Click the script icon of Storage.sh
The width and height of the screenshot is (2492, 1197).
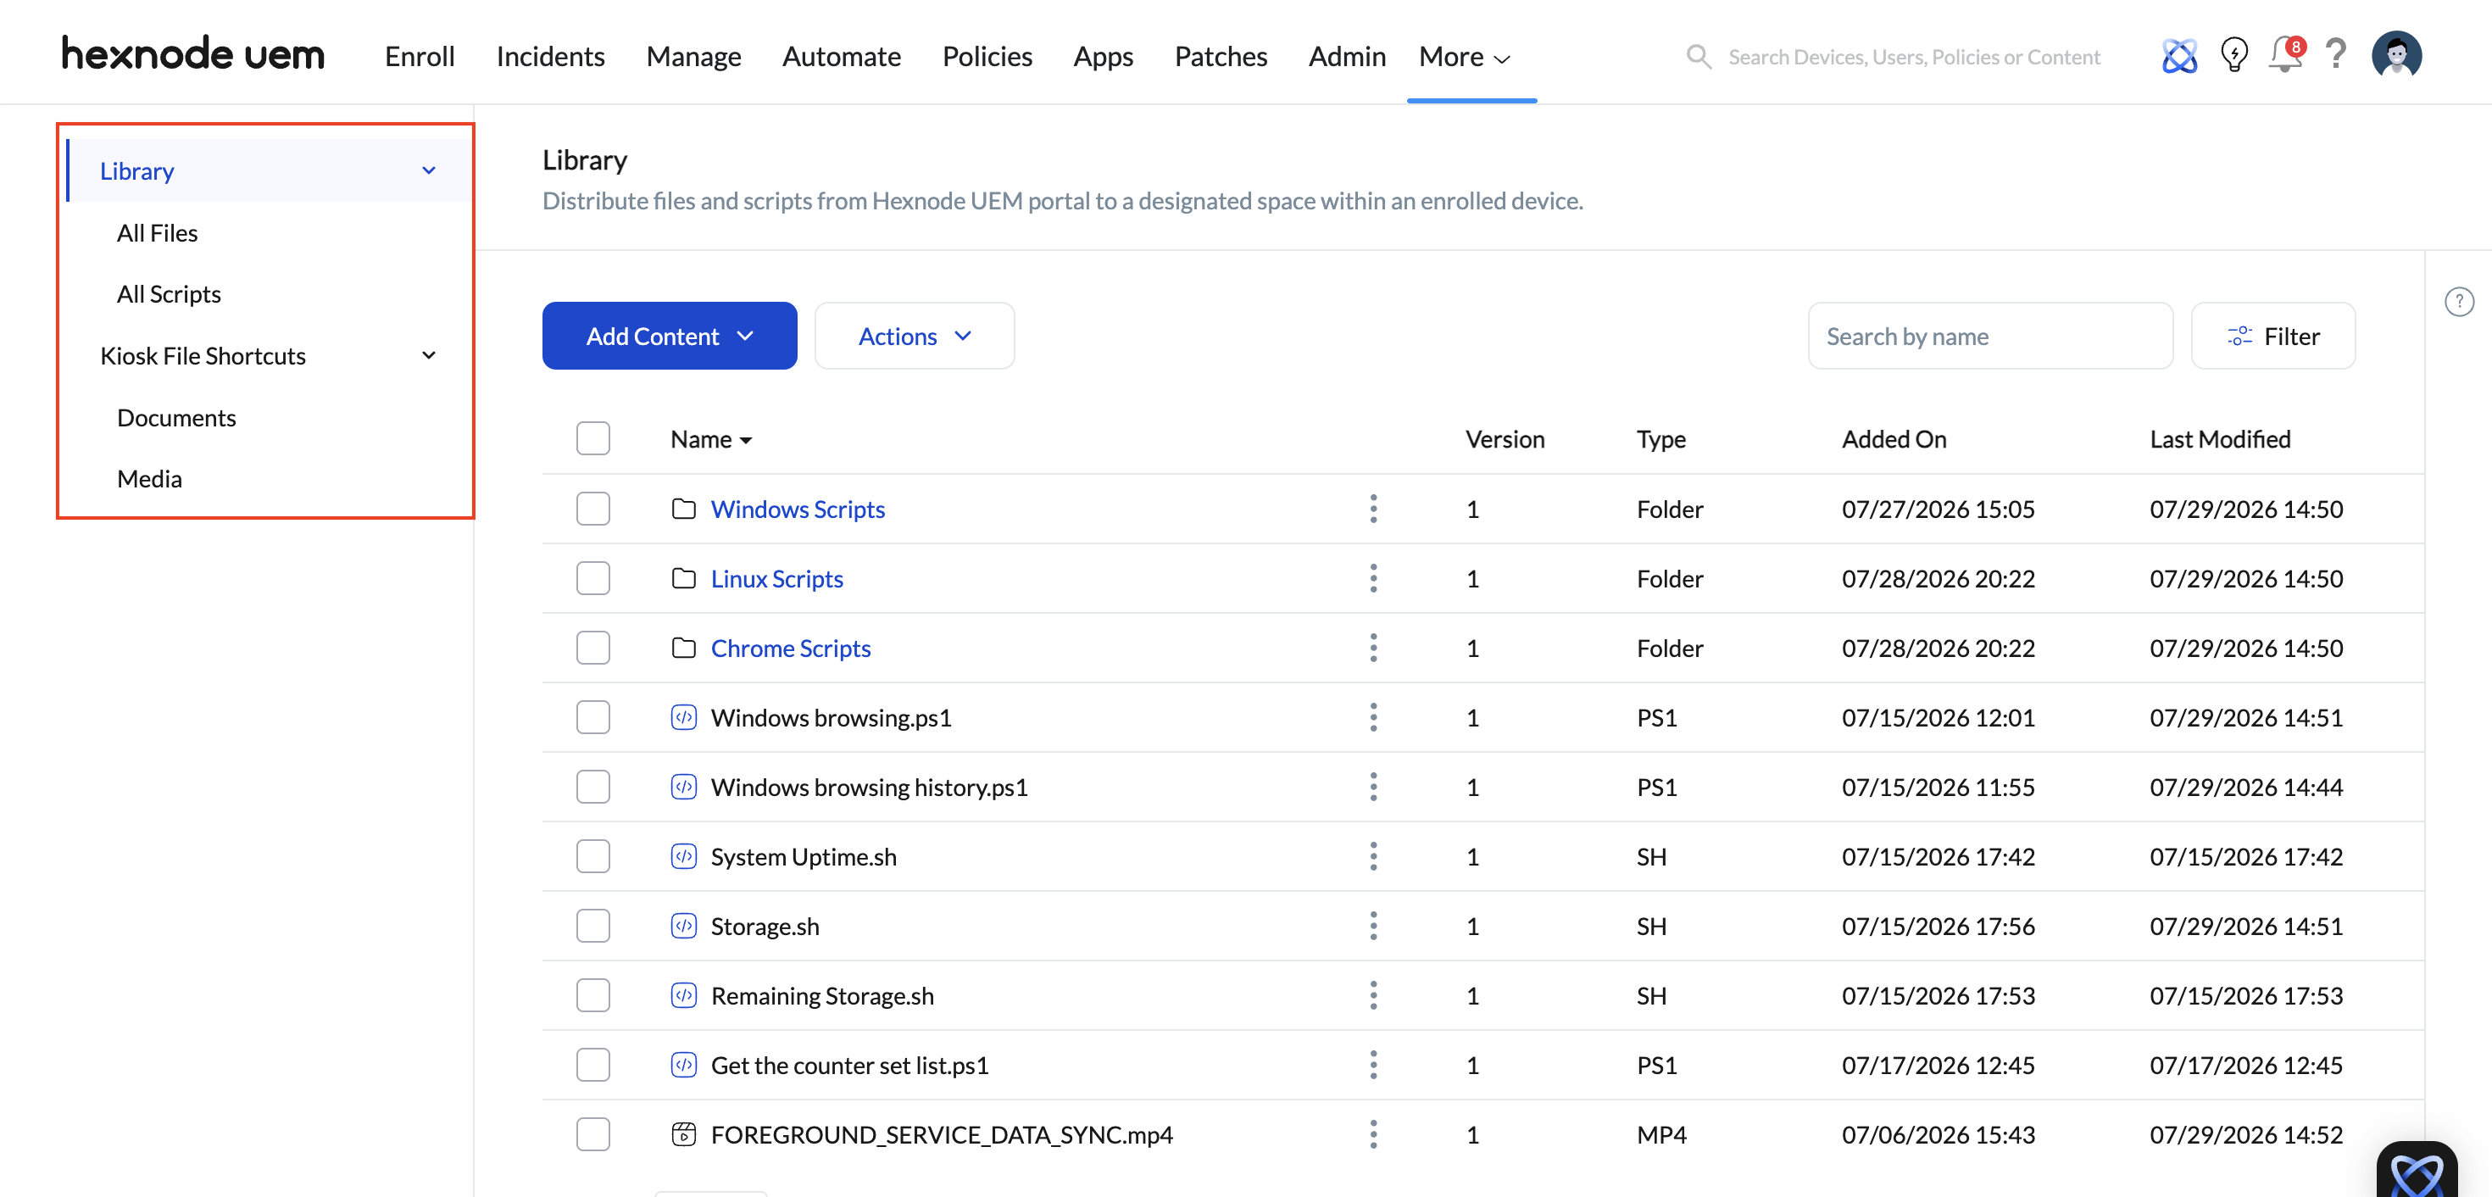pos(684,926)
